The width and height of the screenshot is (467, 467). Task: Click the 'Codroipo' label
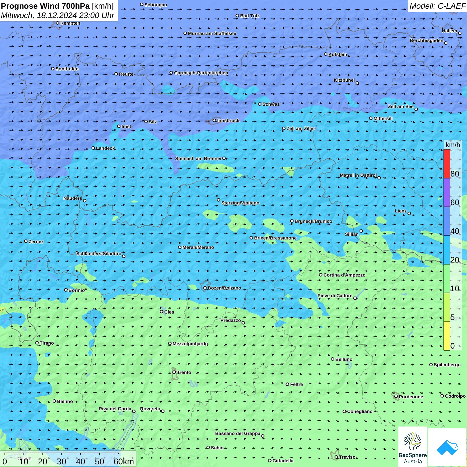455,396
